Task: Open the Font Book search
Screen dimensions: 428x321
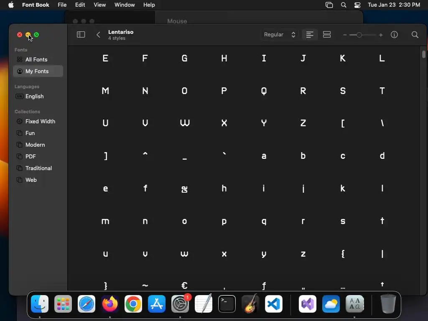Action: 415,35
